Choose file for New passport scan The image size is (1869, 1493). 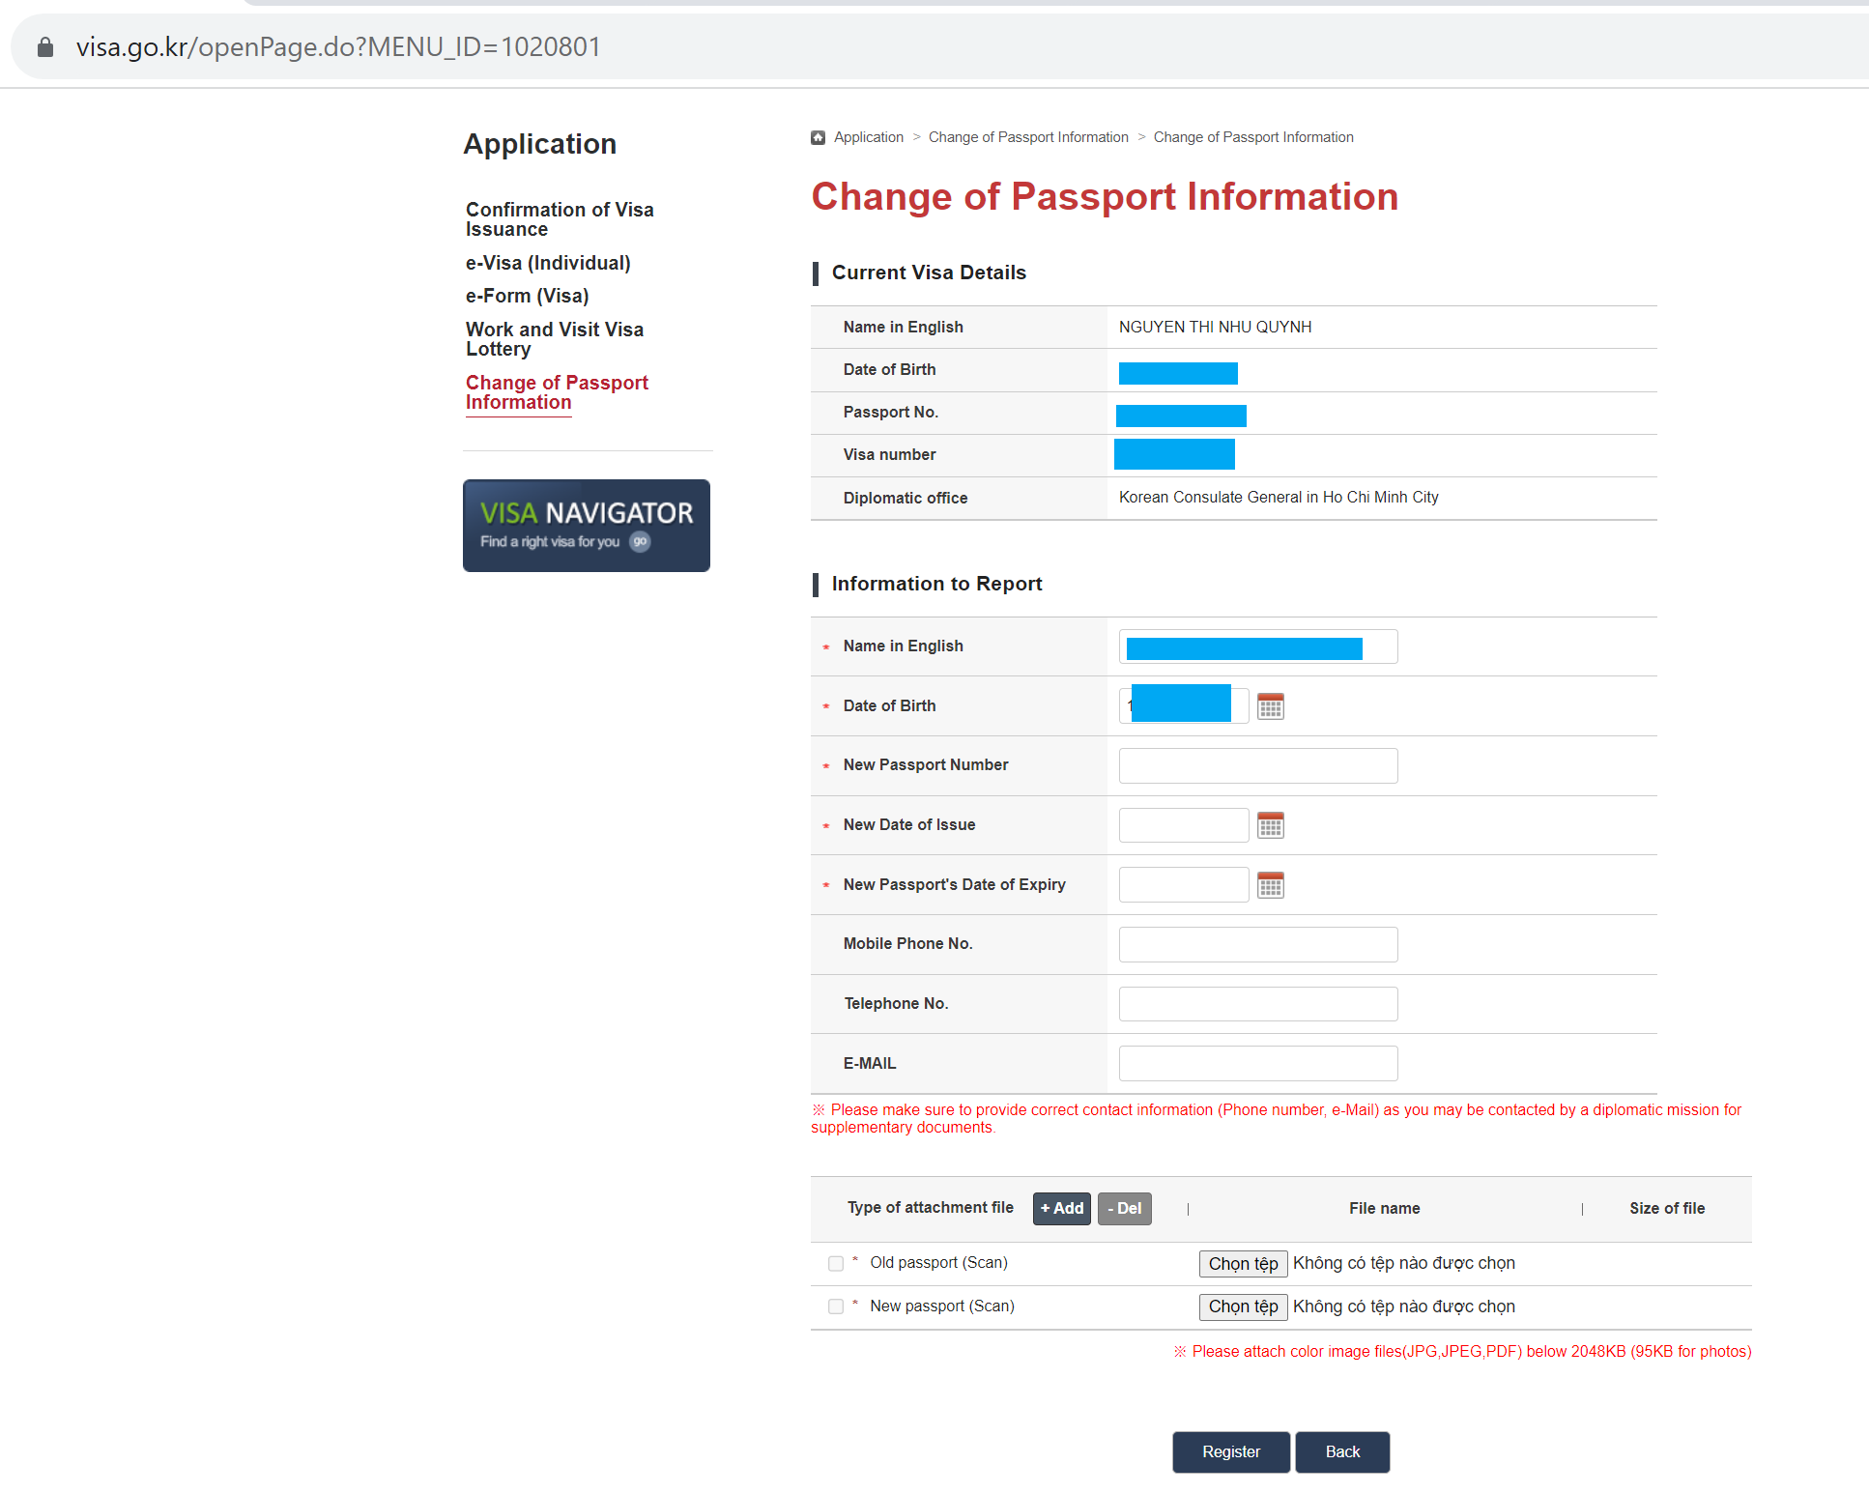click(1243, 1306)
